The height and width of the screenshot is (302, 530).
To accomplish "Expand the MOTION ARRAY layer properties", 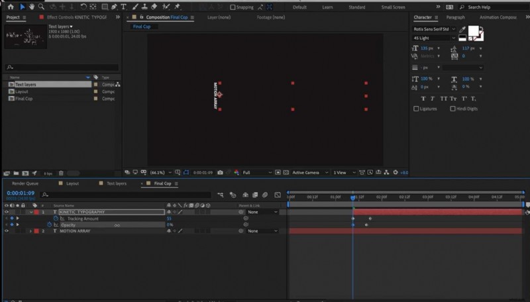I will [30, 231].
